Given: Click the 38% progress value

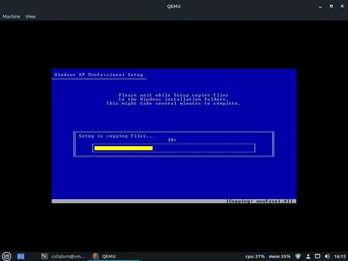Looking at the screenshot, I should click(x=172, y=140).
